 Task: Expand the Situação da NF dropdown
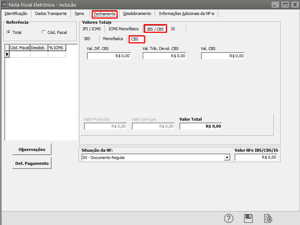pos(227,158)
